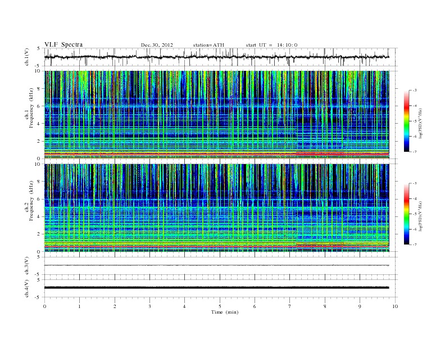Click the ch.2 spectrogram plot
Viewport: 445px width, 344px height.
pos(217,208)
